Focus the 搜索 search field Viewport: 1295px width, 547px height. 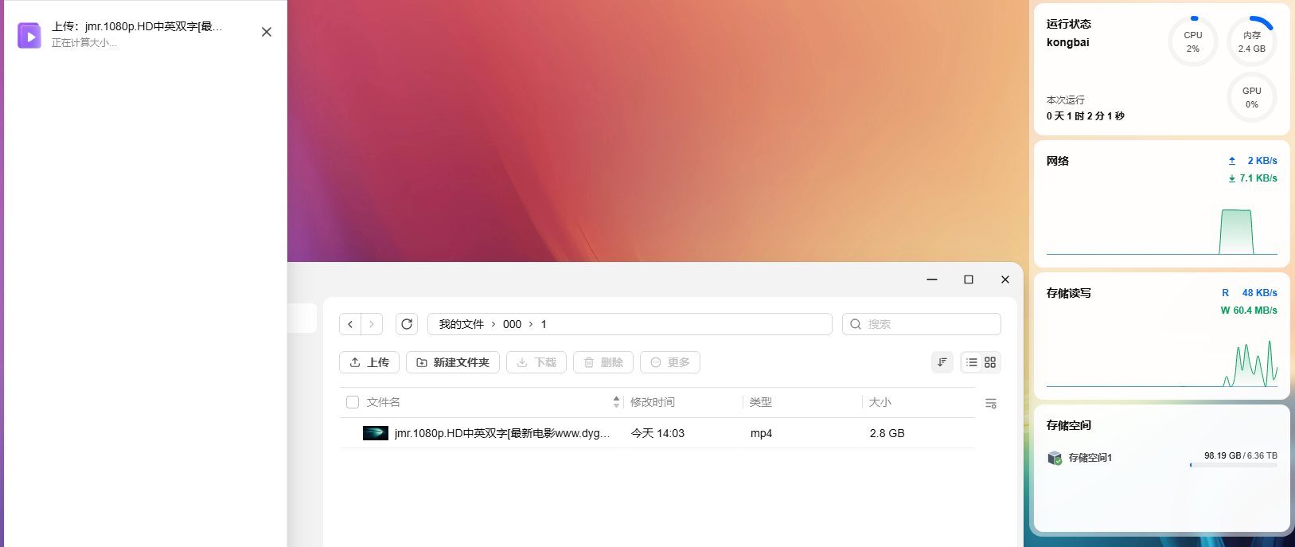pos(922,324)
